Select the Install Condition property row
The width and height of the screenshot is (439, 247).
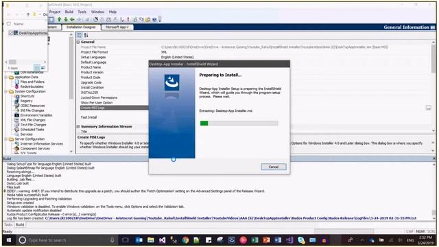pos(92,88)
